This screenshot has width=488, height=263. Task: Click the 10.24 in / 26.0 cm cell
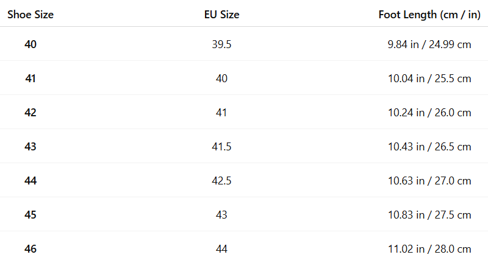coord(429,113)
